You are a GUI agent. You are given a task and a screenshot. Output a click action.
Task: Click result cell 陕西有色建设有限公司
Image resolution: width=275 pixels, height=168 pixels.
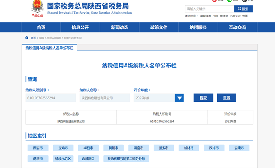[71, 121]
